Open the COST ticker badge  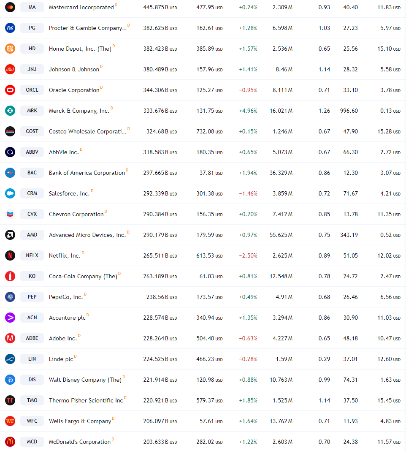(x=32, y=131)
